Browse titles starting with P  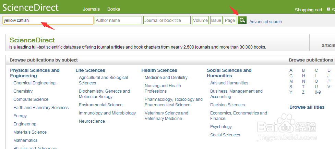329,81
